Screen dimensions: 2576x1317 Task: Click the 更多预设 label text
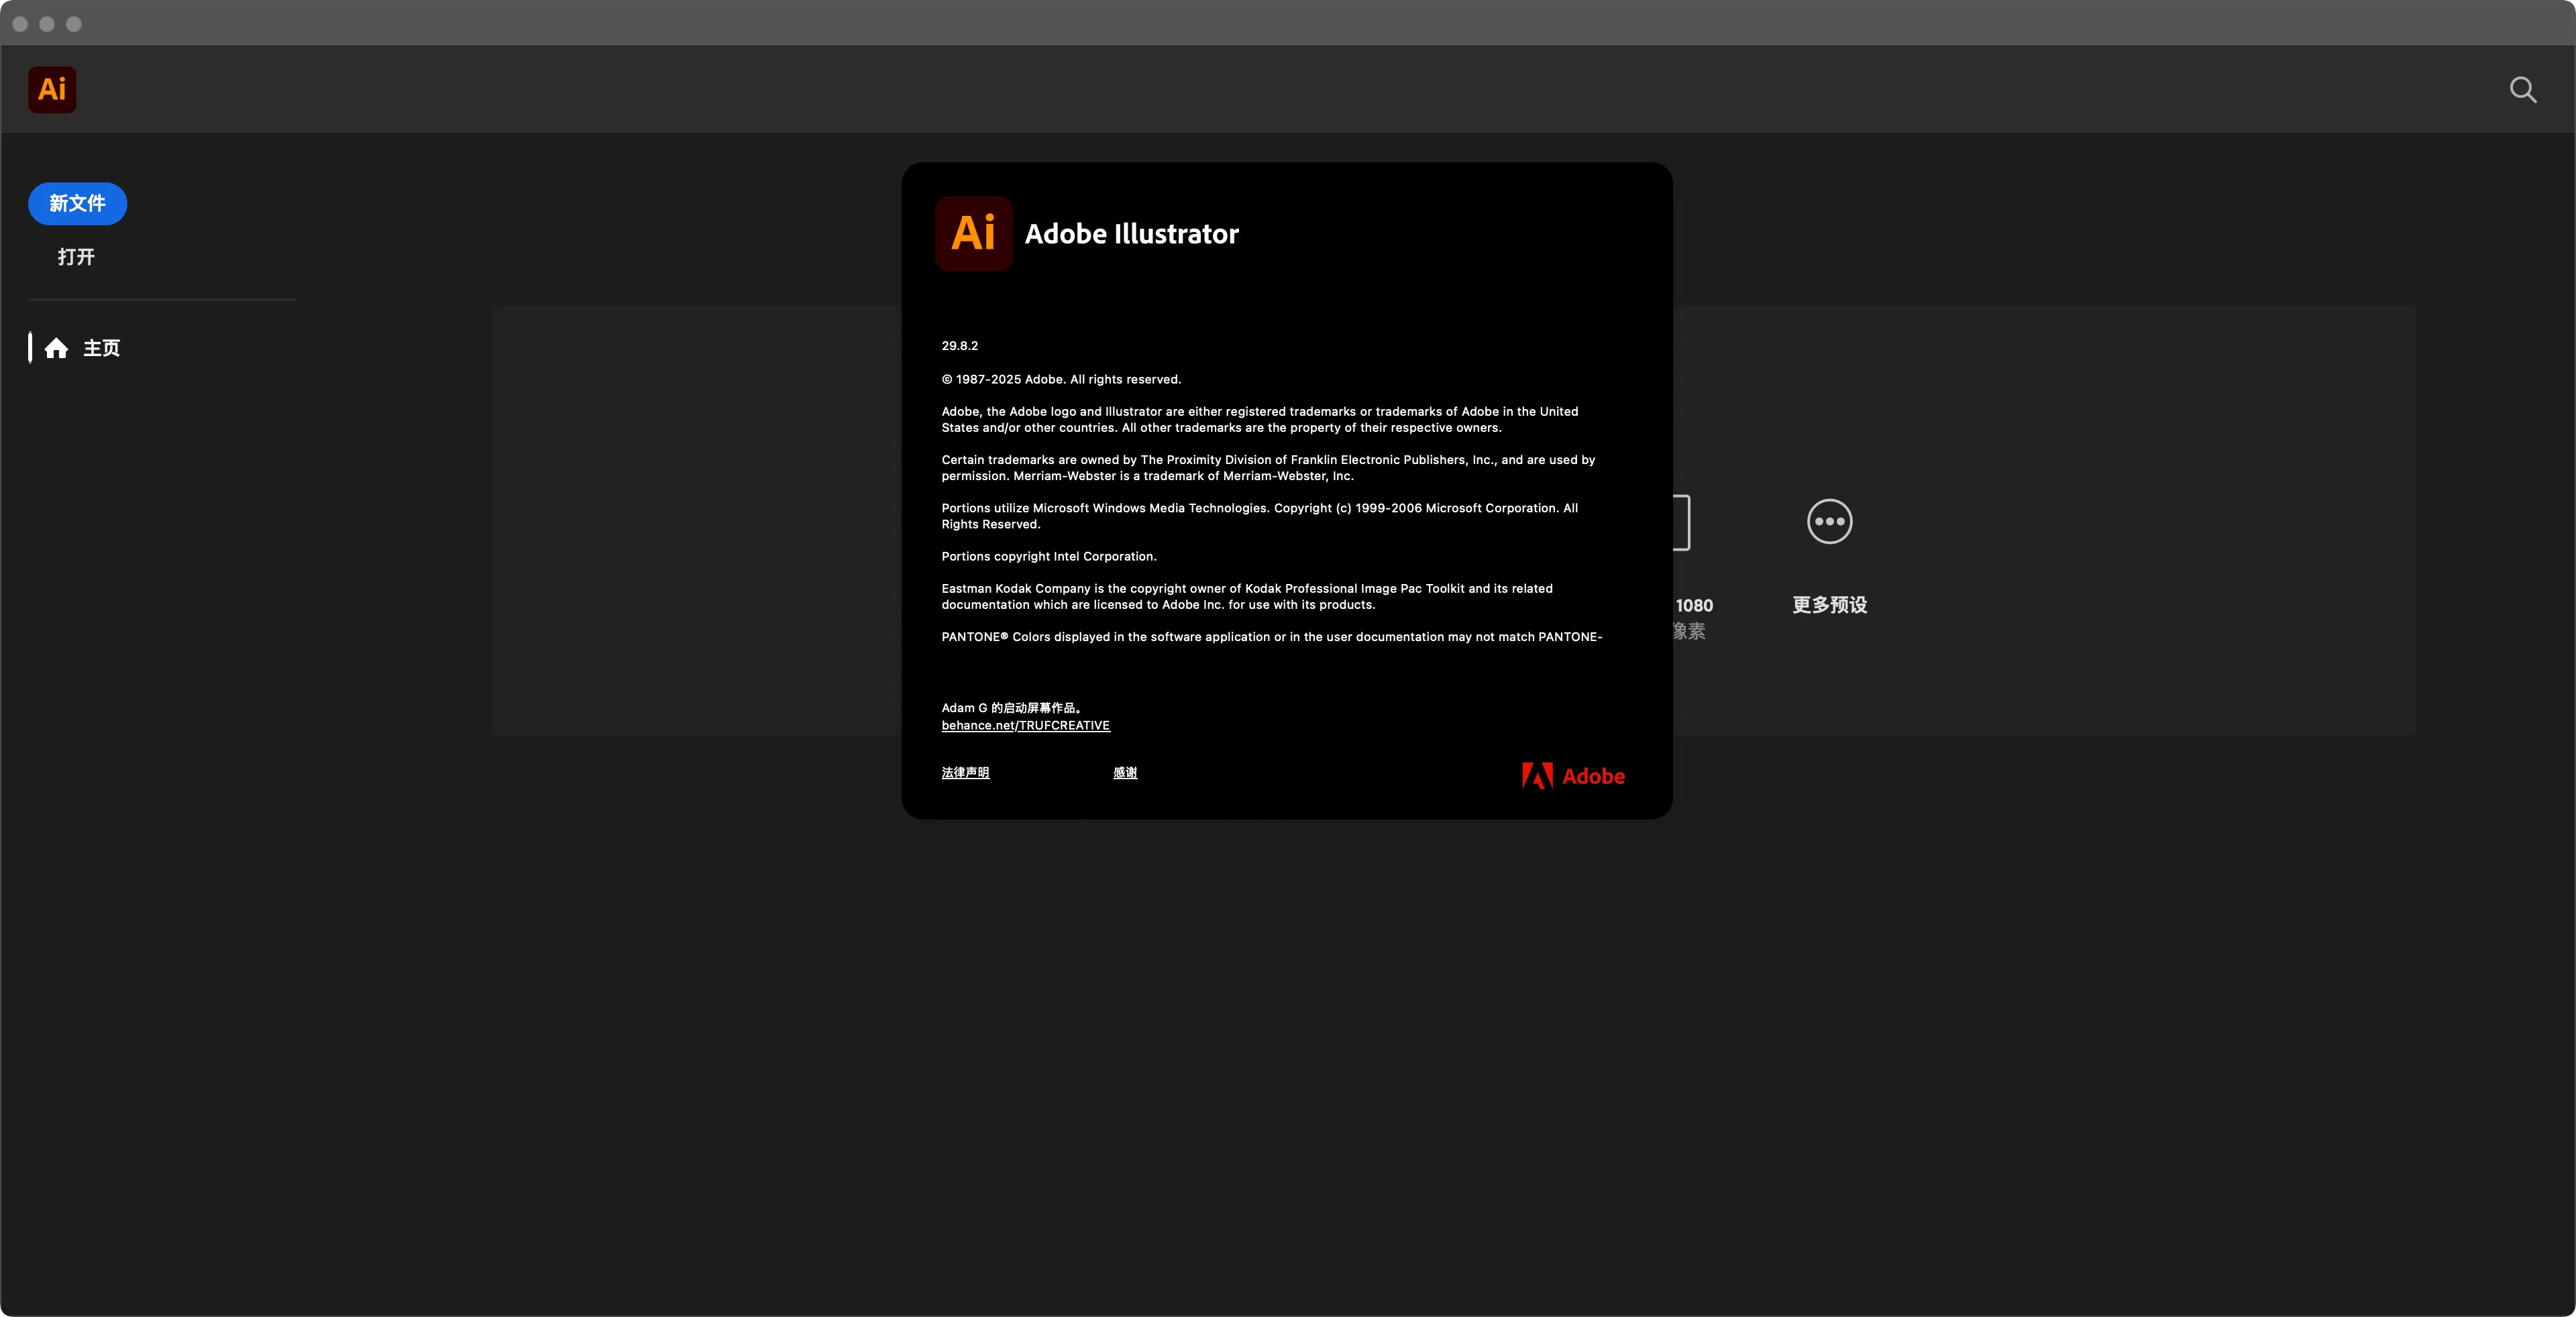coord(1829,605)
